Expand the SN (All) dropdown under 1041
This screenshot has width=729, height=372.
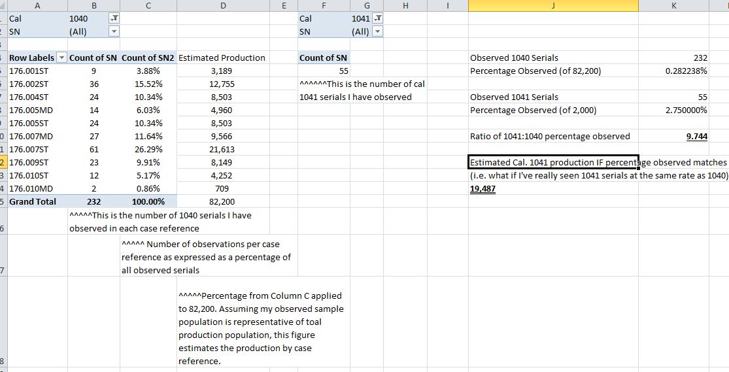tap(377, 31)
